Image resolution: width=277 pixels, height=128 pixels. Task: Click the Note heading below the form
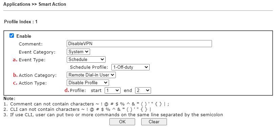[x=9, y=98]
